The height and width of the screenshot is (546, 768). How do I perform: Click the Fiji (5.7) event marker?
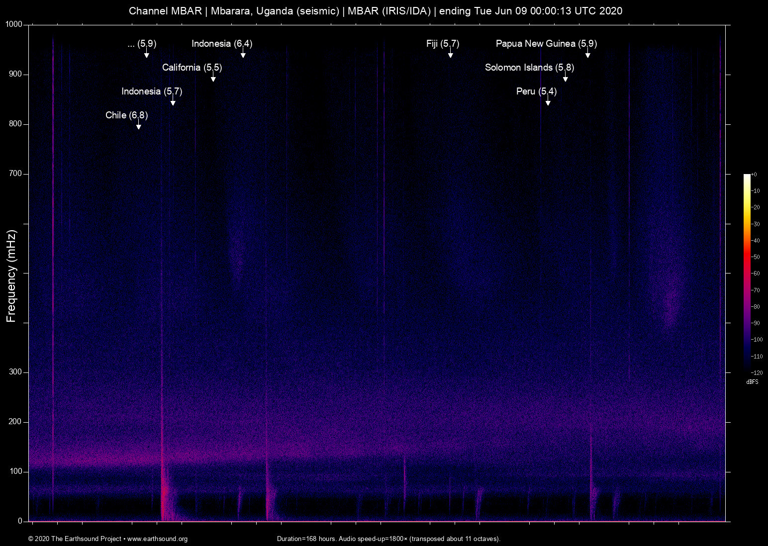coord(451,55)
